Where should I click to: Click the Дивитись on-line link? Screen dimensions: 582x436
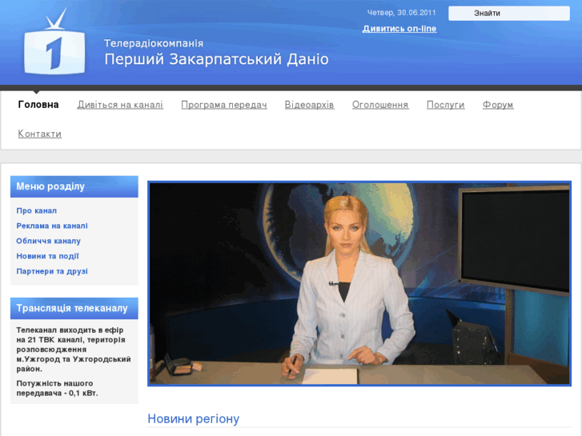click(399, 29)
